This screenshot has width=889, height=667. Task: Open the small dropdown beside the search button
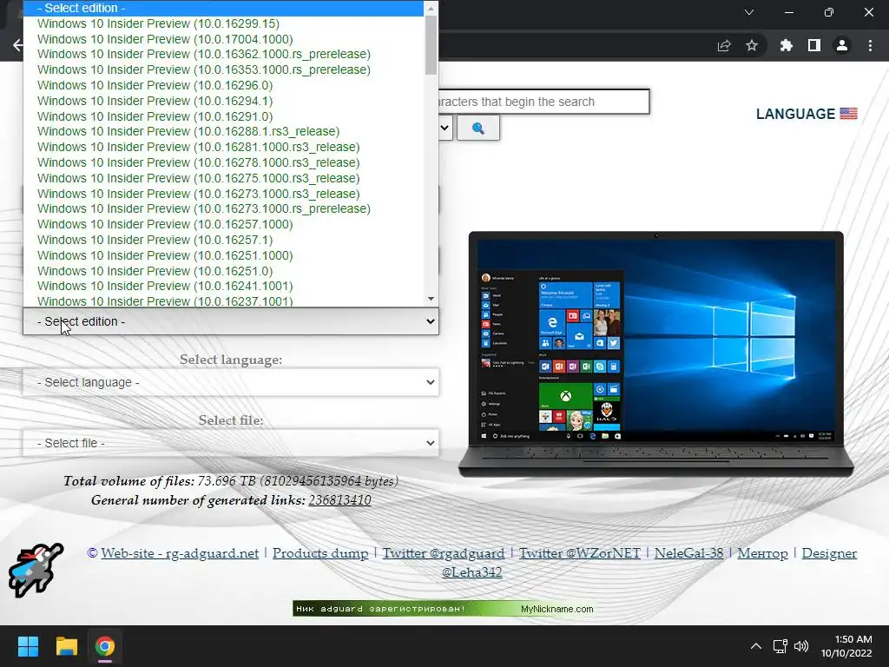tap(445, 129)
